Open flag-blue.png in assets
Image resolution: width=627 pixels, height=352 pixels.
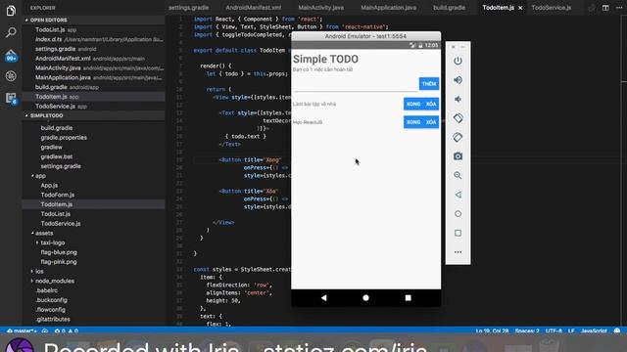(59, 252)
